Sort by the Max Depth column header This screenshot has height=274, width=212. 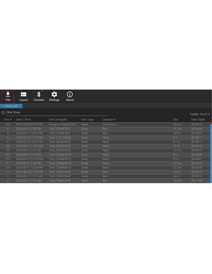(x=198, y=120)
